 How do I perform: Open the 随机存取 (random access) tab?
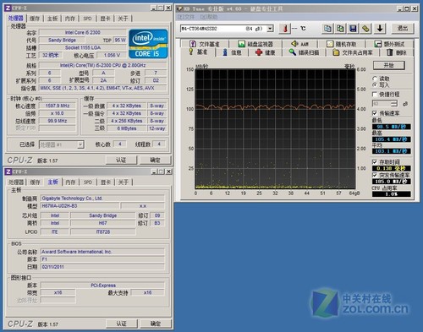click(x=342, y=44)
